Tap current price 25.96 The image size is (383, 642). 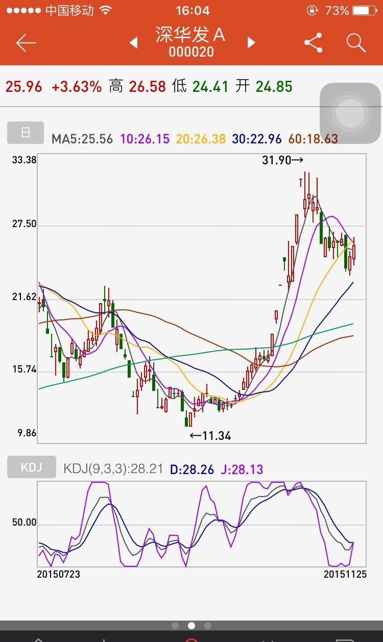(x=23, y=87)
